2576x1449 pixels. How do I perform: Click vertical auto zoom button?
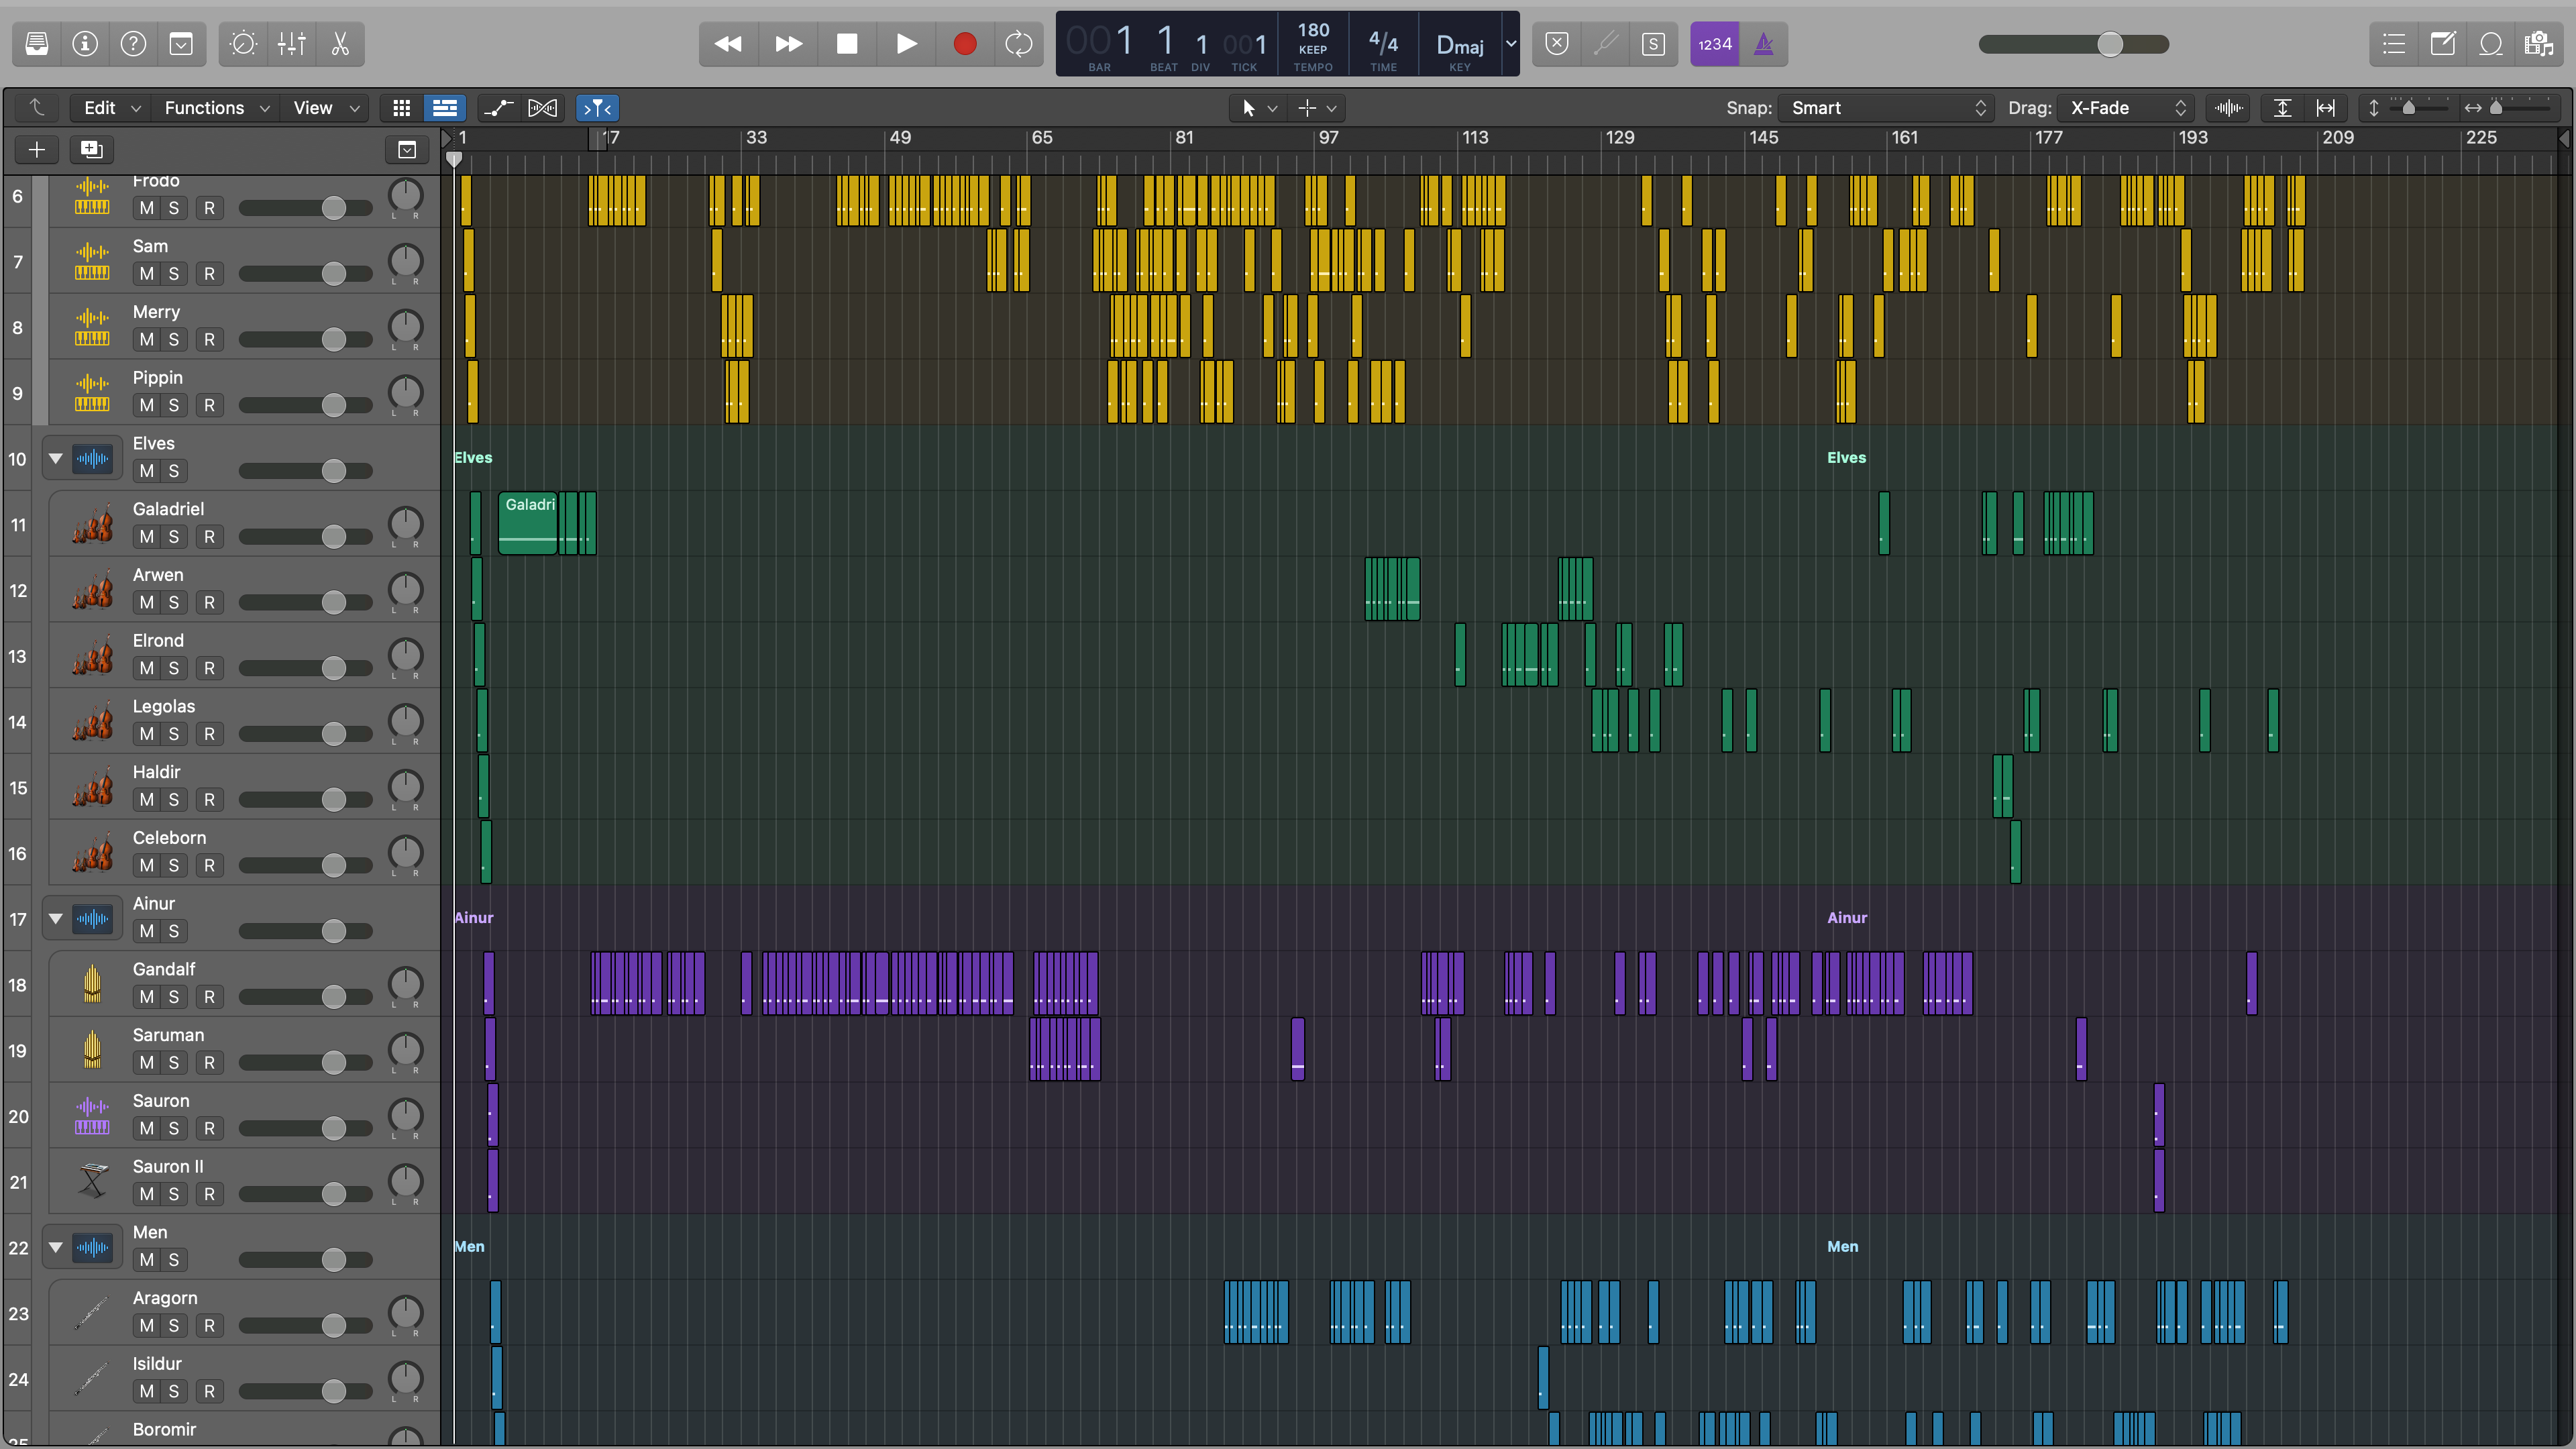(x=2282, y=108)
